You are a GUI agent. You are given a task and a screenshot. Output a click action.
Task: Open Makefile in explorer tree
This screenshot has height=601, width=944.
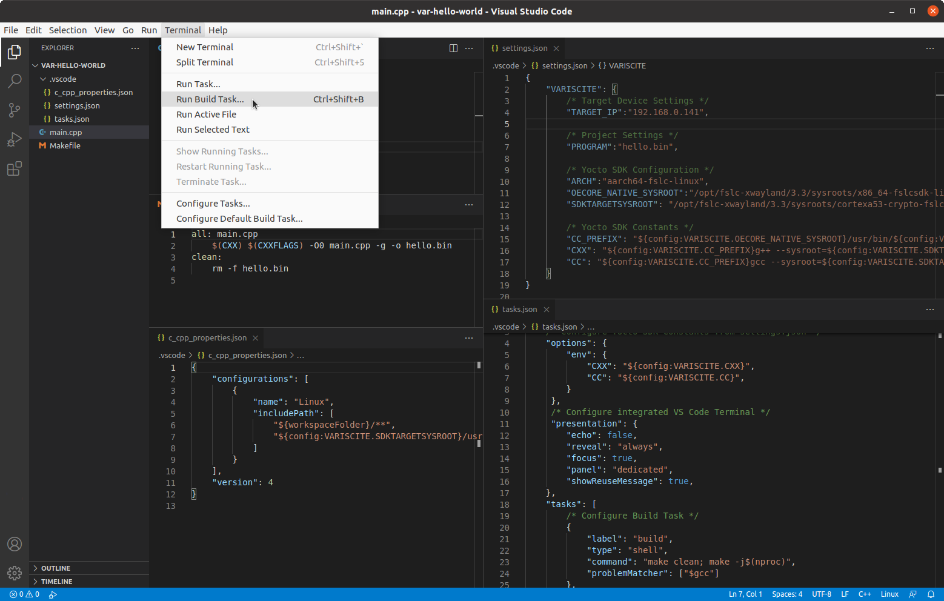89,146
